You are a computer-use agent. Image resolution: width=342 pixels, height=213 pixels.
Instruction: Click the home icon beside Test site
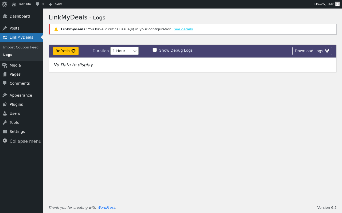(14, 4)
